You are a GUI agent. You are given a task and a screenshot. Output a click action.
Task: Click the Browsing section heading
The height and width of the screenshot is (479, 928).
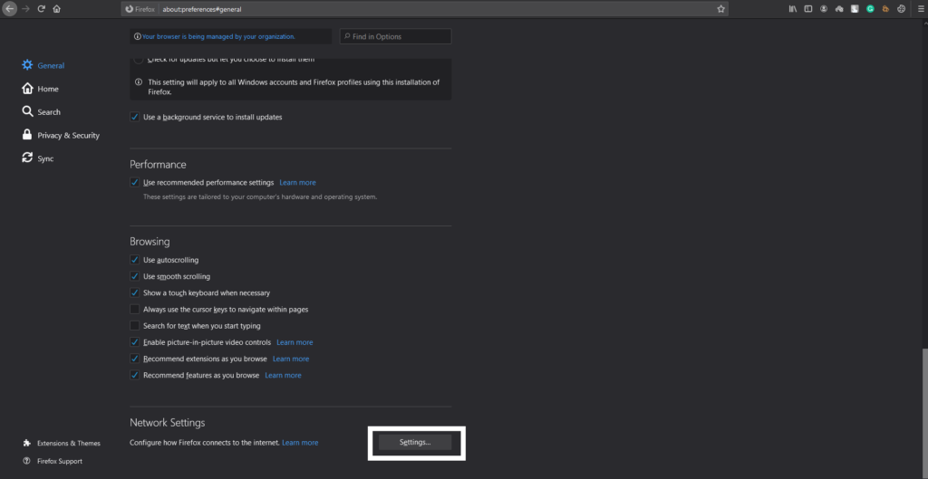coord(150,242)
